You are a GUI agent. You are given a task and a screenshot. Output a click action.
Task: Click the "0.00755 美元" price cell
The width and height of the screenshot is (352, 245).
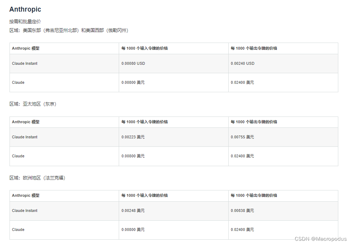click(242, 137)
